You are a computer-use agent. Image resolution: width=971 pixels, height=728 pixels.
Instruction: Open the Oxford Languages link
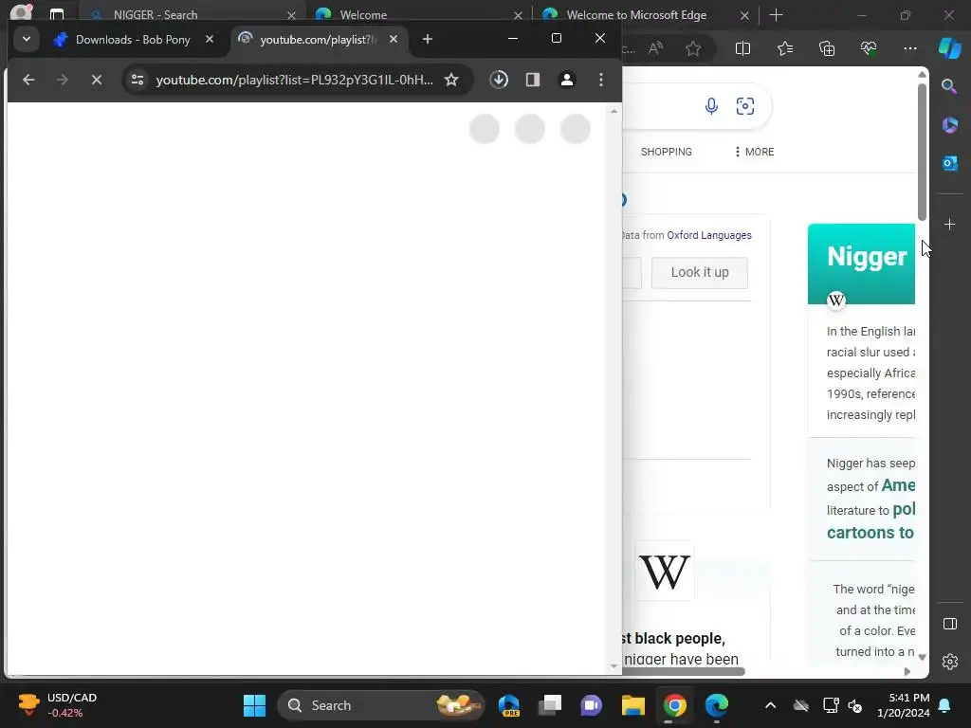tap(709, 235)
